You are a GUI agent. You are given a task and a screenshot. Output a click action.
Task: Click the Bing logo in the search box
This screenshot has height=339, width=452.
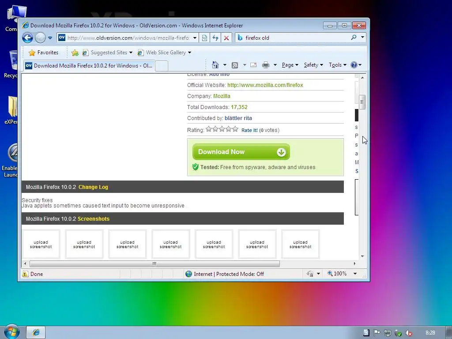(240, 38)
